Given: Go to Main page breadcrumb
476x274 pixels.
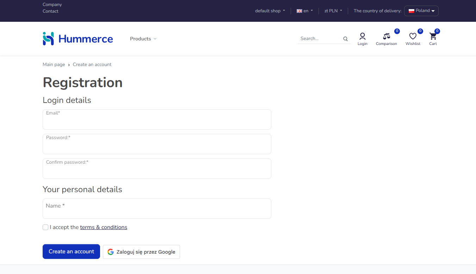Looking at the screenshot, I should click(x=54, y=65).
